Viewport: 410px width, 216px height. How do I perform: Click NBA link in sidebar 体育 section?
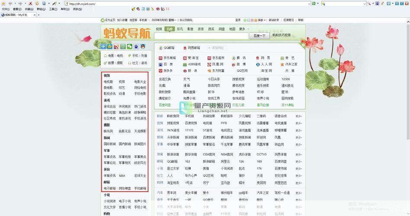122,176
